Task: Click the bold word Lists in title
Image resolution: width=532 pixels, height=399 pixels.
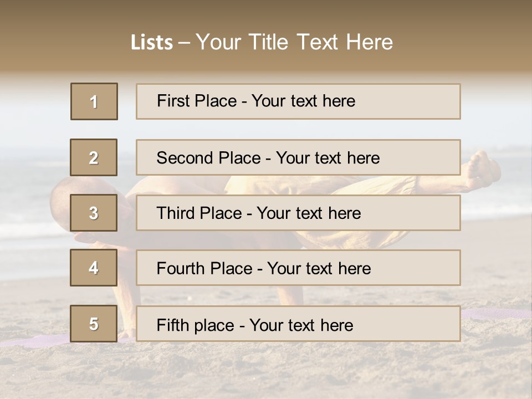Action: click(x=152, y=43)
